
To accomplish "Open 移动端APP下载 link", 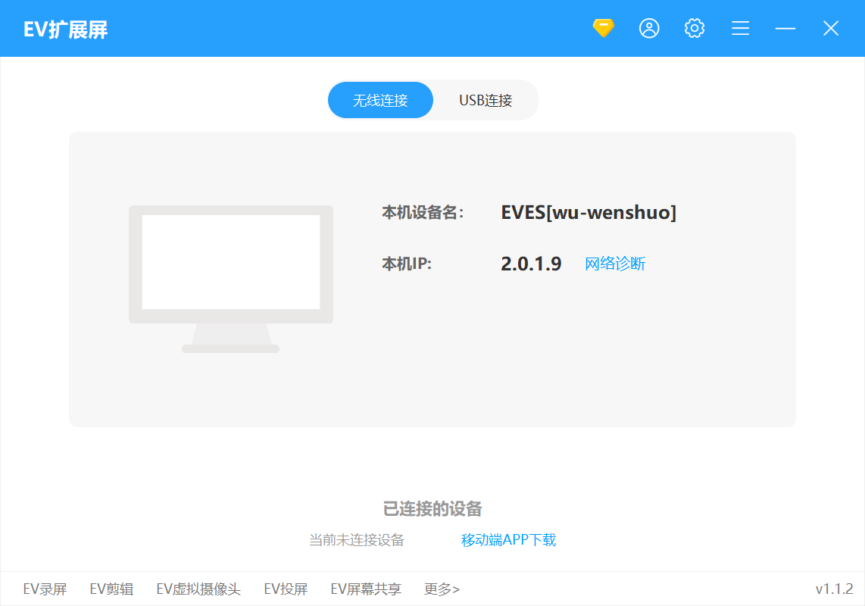I will tap(508, 540).
